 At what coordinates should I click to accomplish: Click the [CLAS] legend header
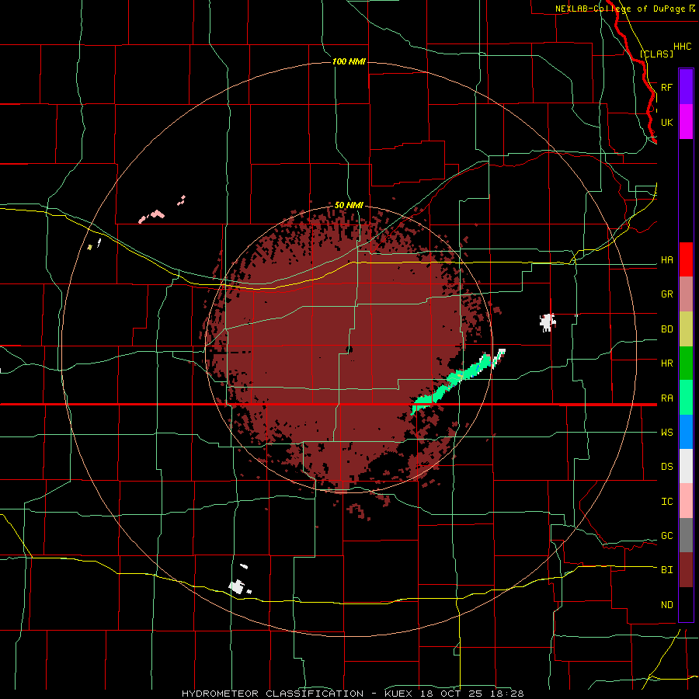coord(656,54)
